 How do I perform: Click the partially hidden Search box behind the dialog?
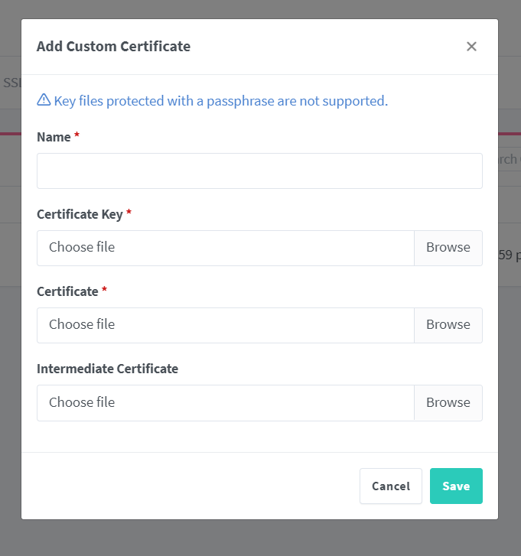pyautogui.click(x=510, y=159)
